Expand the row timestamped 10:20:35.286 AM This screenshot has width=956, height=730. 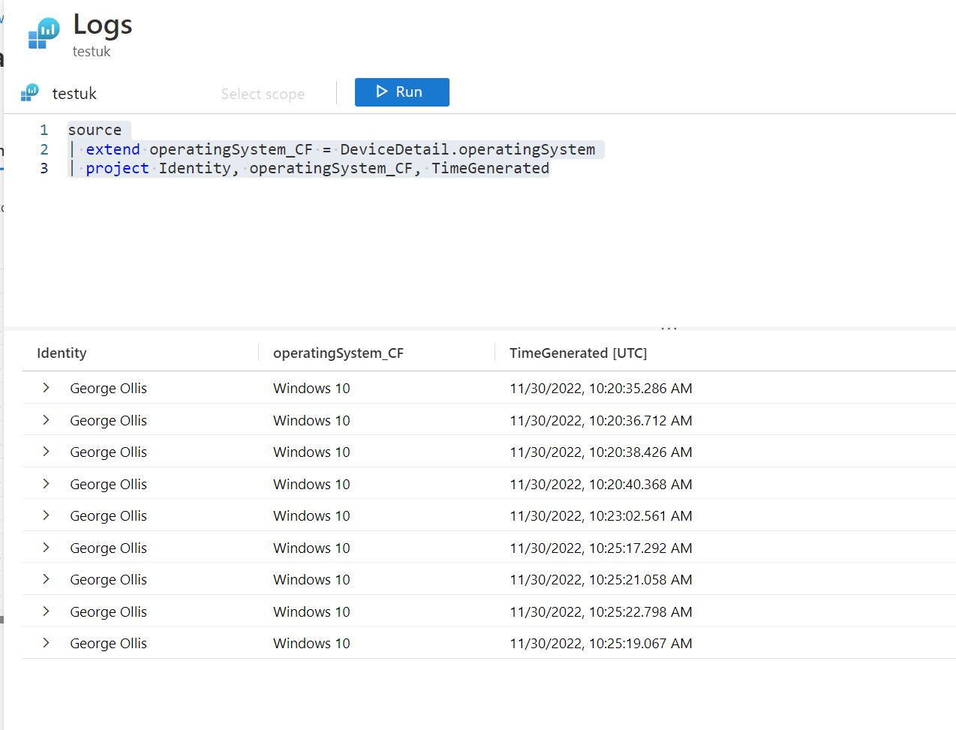click(x=46, y=388)
